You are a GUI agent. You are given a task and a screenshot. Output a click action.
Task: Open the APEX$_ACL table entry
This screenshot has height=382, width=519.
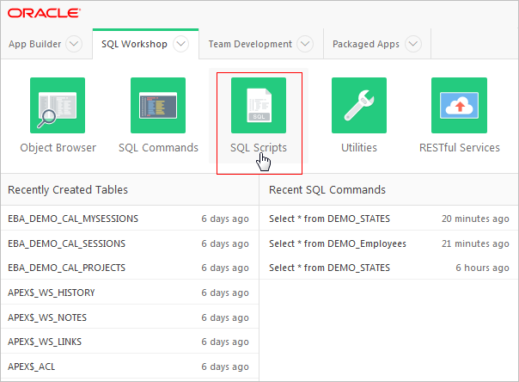[x=30, y=366]
